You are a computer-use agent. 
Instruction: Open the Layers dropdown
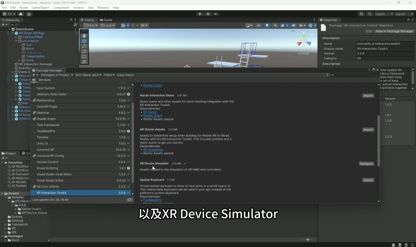384,14
